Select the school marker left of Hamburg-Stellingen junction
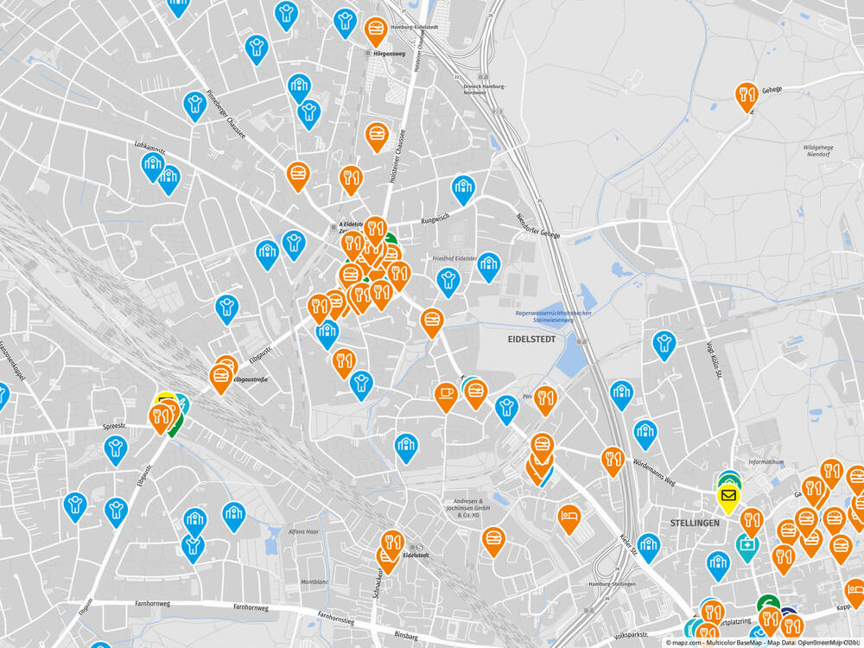 pyautogui.click(x=648, y=545)
